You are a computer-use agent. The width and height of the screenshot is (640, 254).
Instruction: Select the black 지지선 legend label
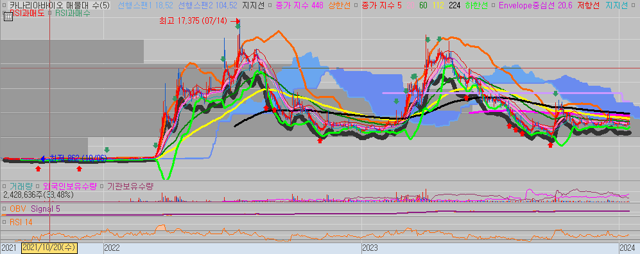[253, 6]
